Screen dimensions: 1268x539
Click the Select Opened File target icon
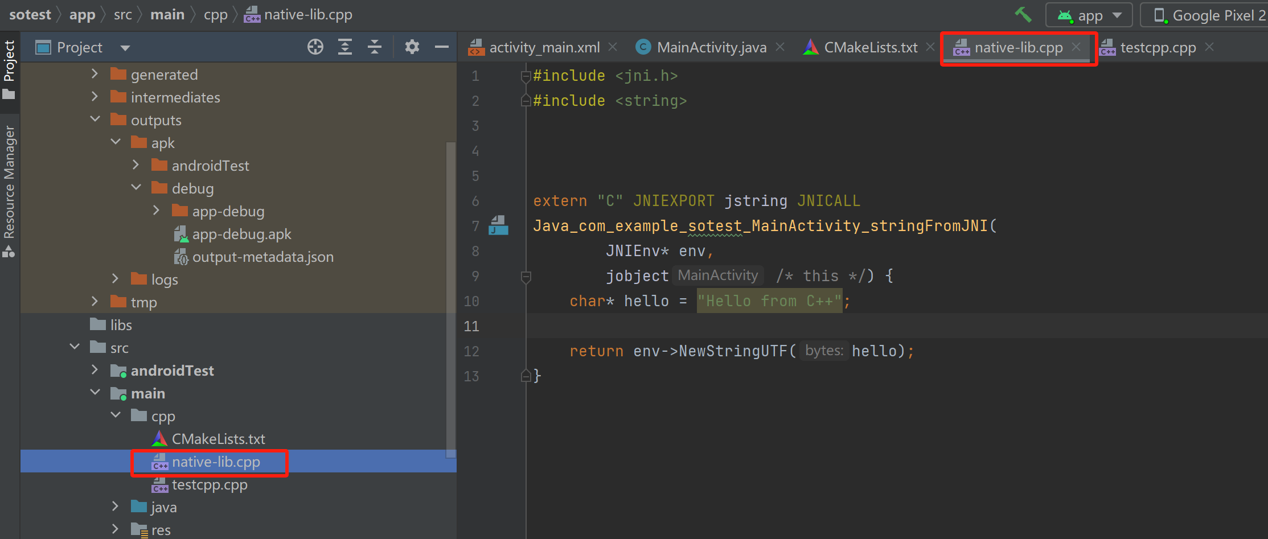click(x=315, y=47)
